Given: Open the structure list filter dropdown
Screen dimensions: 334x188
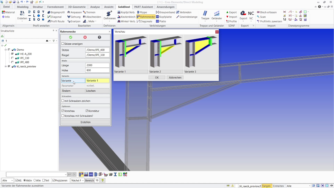Looking at the screenshot, I should [x=56, y=41].
